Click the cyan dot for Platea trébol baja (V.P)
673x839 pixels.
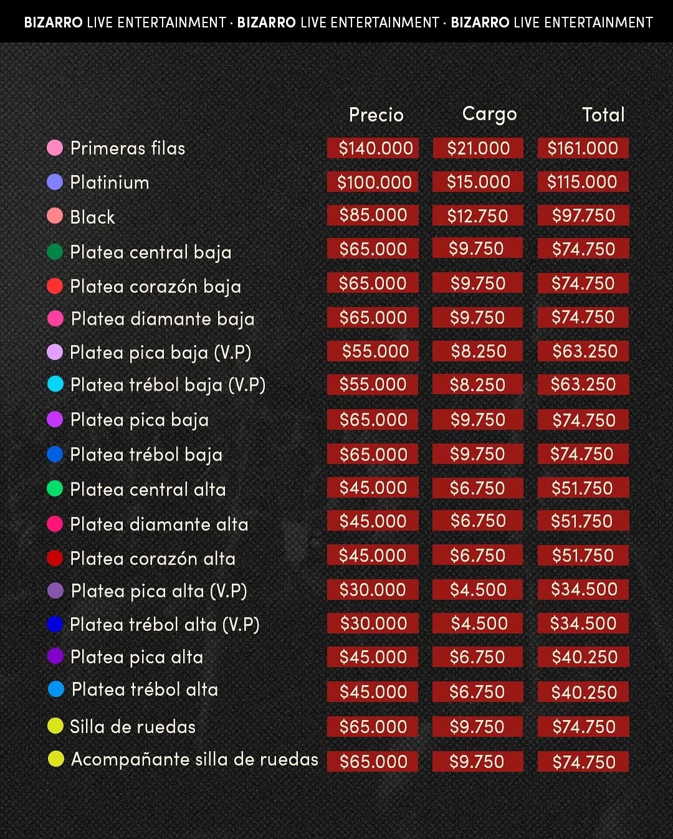click(x=55, y=385)
